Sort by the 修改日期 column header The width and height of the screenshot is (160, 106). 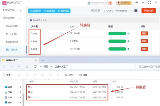[74, 81]
